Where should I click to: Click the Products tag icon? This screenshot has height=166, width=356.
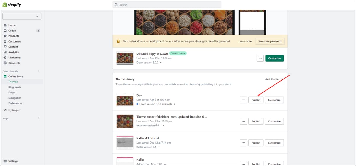coord(5,36)
